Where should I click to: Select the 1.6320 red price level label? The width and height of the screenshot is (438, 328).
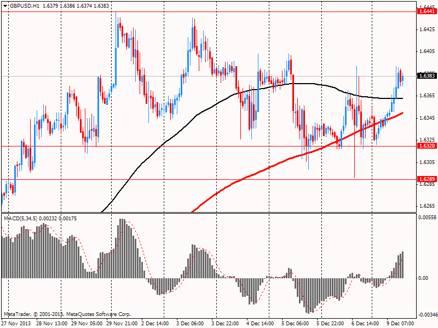(427, 146)
